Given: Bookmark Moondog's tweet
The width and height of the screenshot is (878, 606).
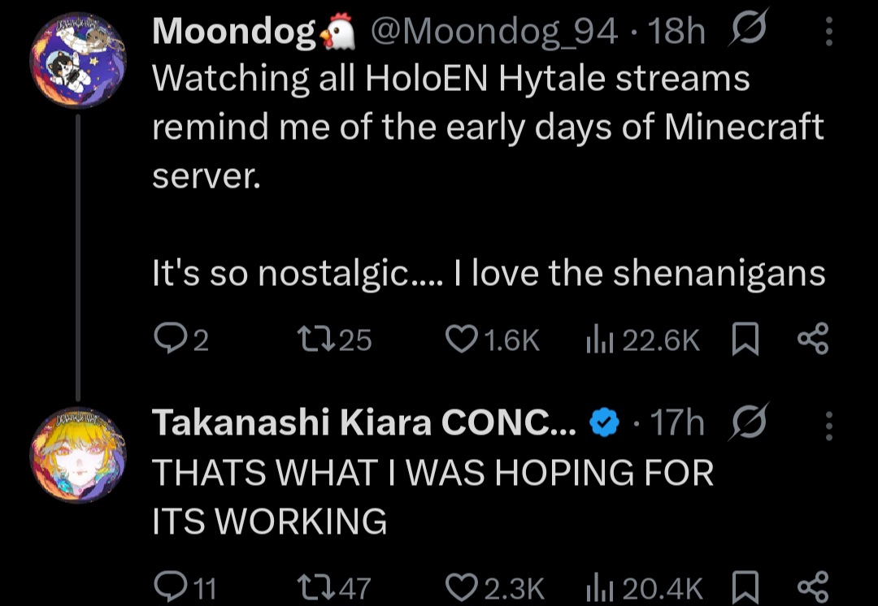Looking at the screenshot, I should [x=745, y=339].
